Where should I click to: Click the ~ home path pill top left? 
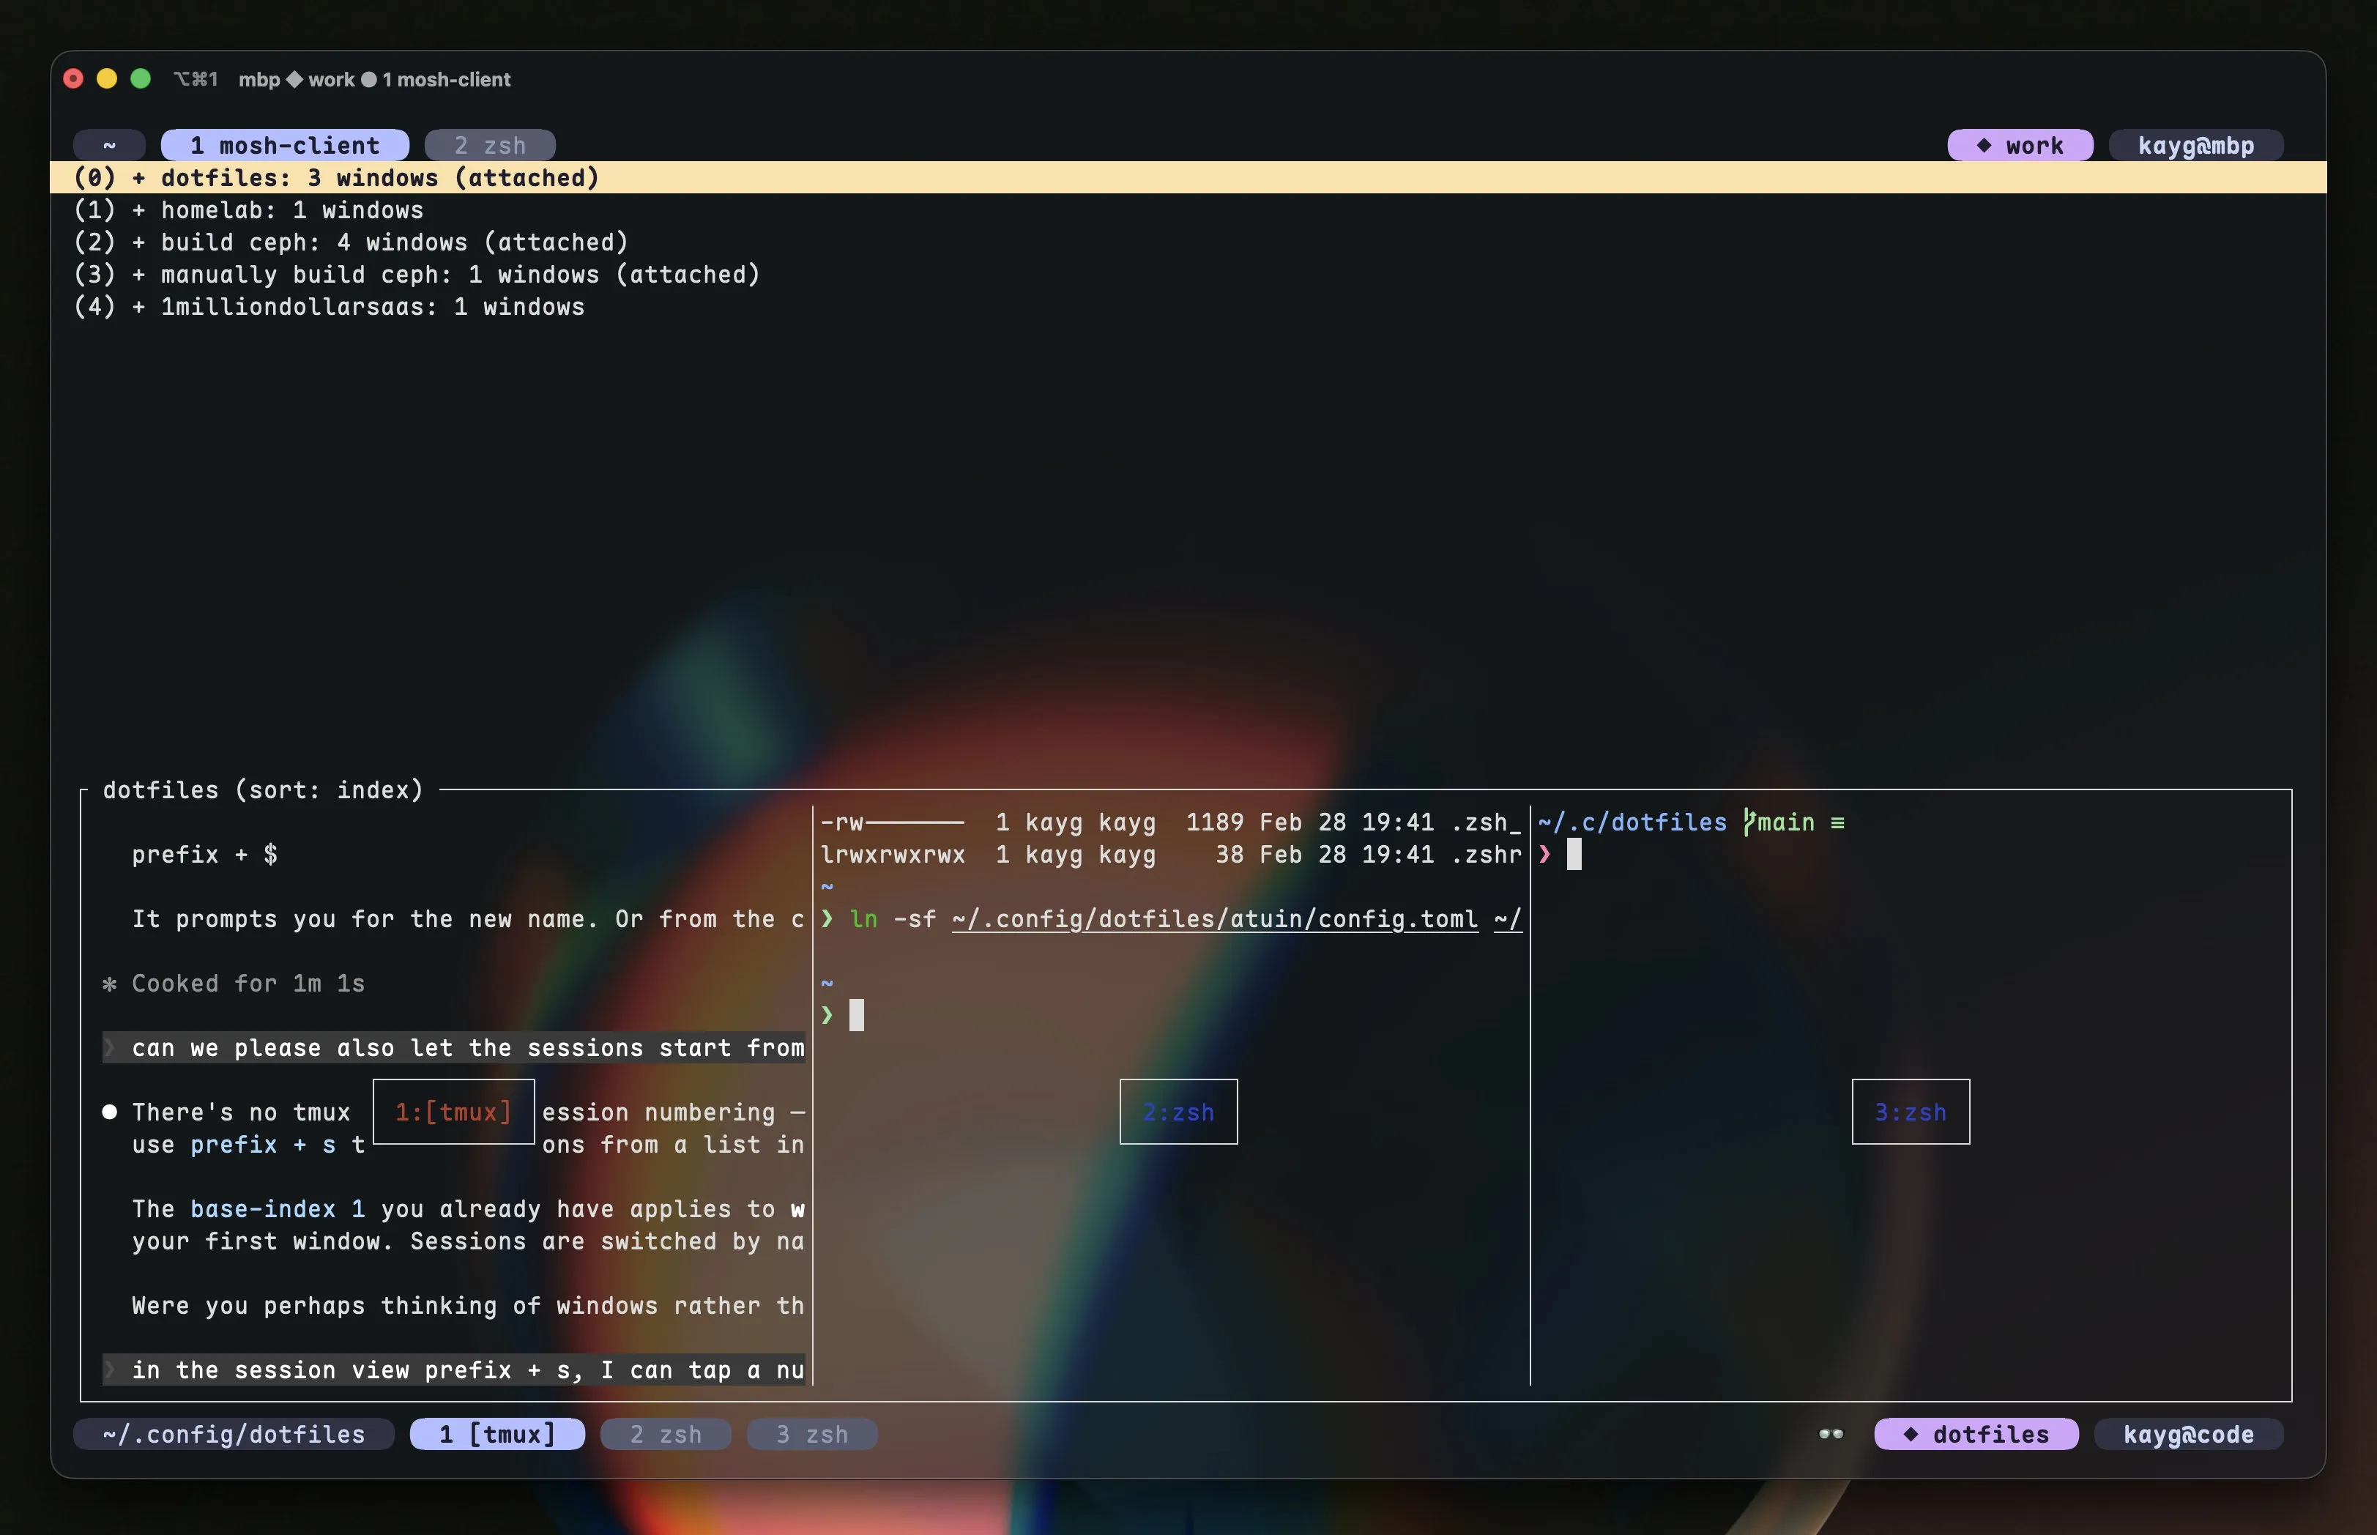[110, 144]
